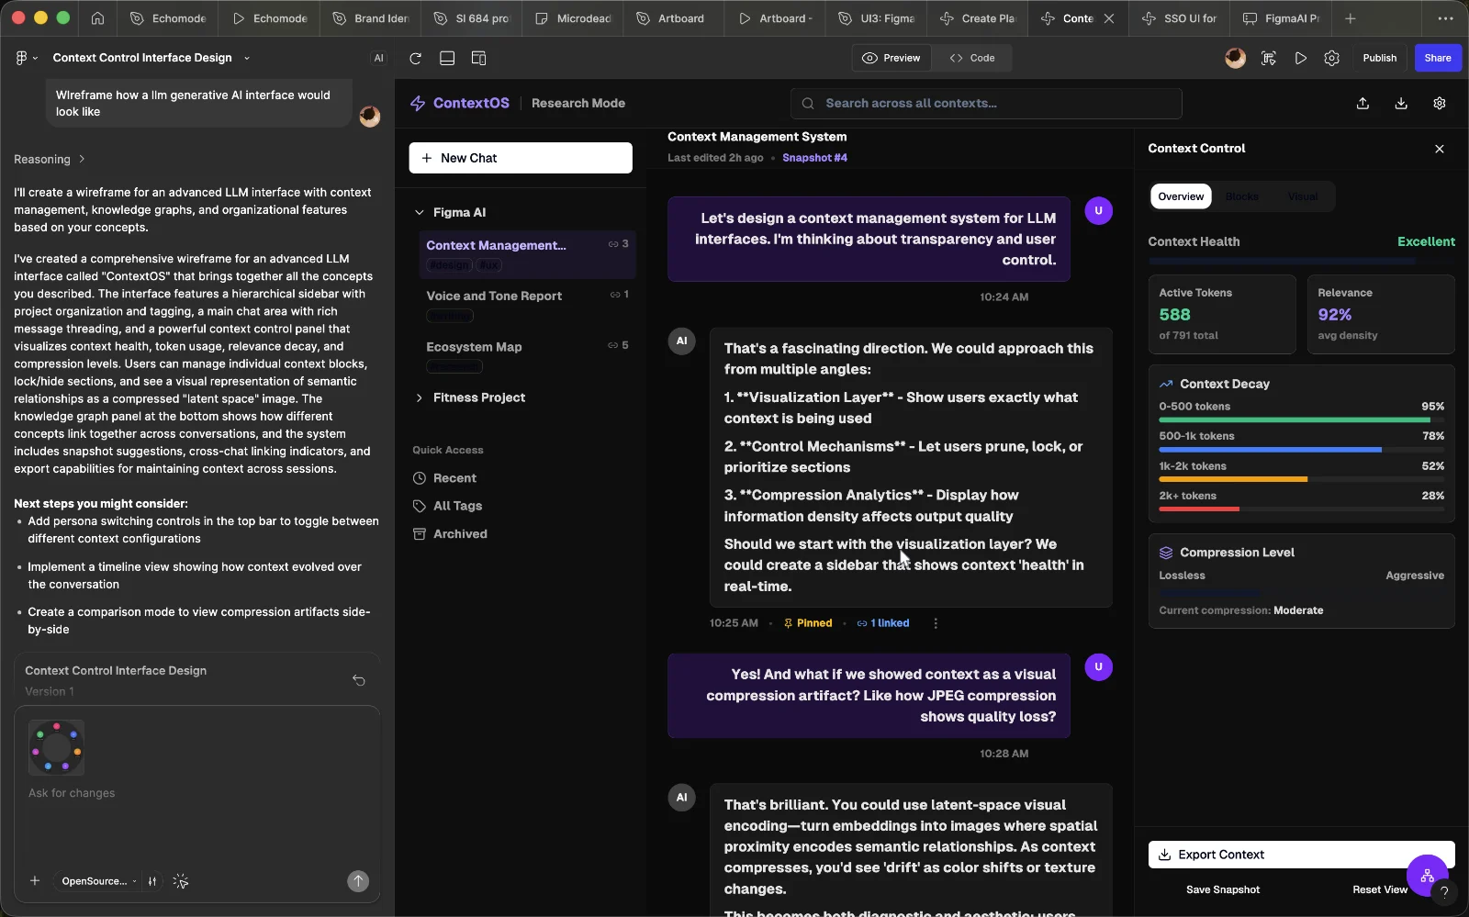The width and height of the screenshot is (1469, 917).
Task: Open the message options three-dot menu
Action: pyautogui.click(x=936, y=623)
